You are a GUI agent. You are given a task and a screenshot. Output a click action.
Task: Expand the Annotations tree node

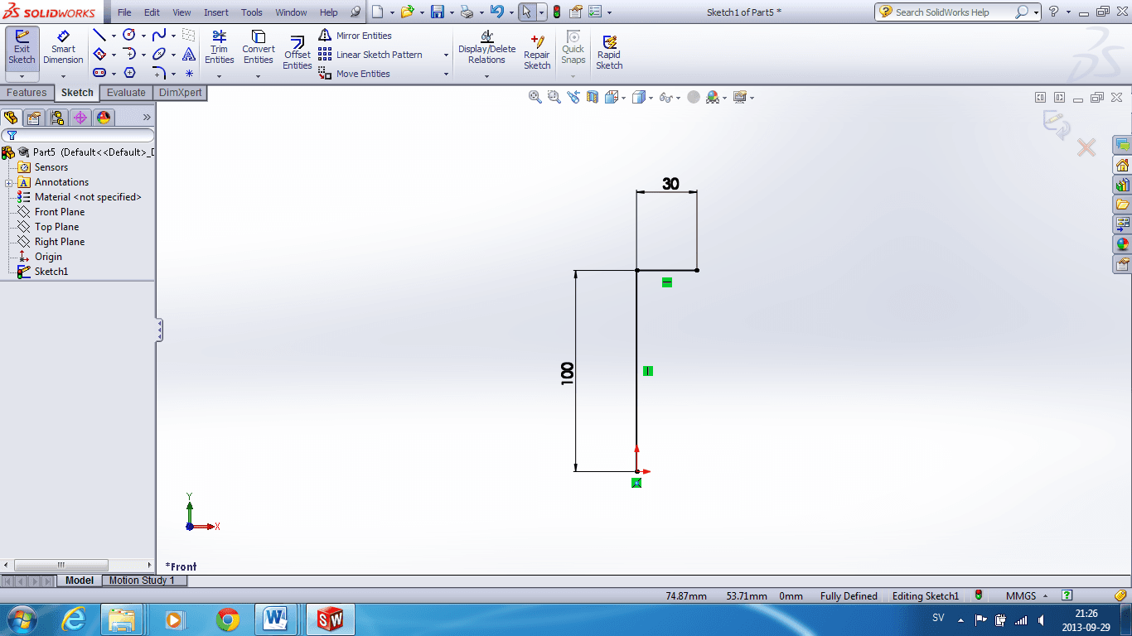click(8, 183)
